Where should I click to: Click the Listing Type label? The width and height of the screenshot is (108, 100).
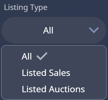26,8
